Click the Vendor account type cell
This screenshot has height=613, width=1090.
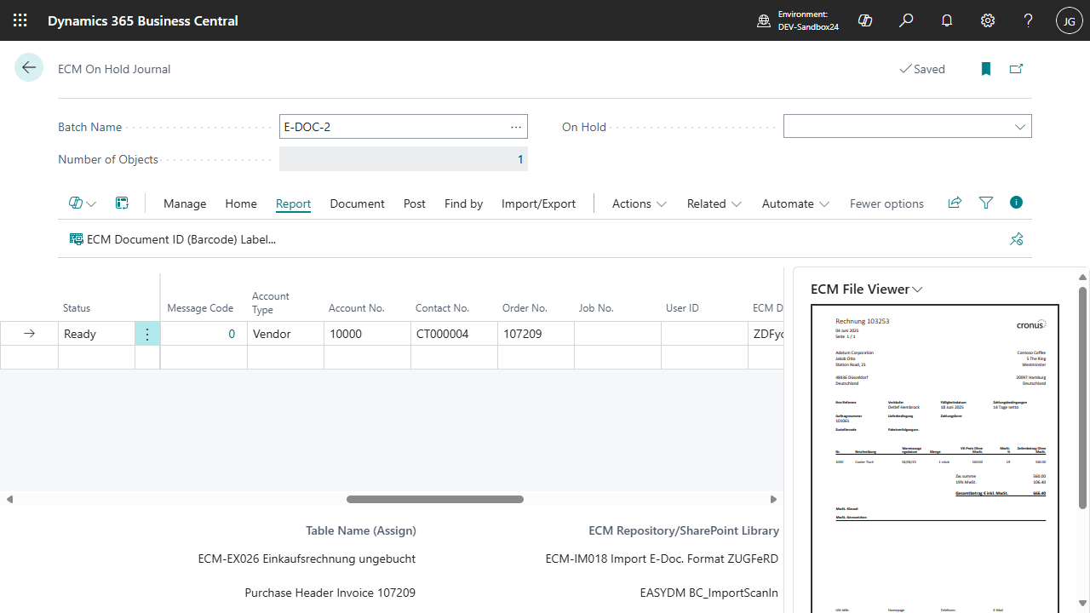(285, 334)
